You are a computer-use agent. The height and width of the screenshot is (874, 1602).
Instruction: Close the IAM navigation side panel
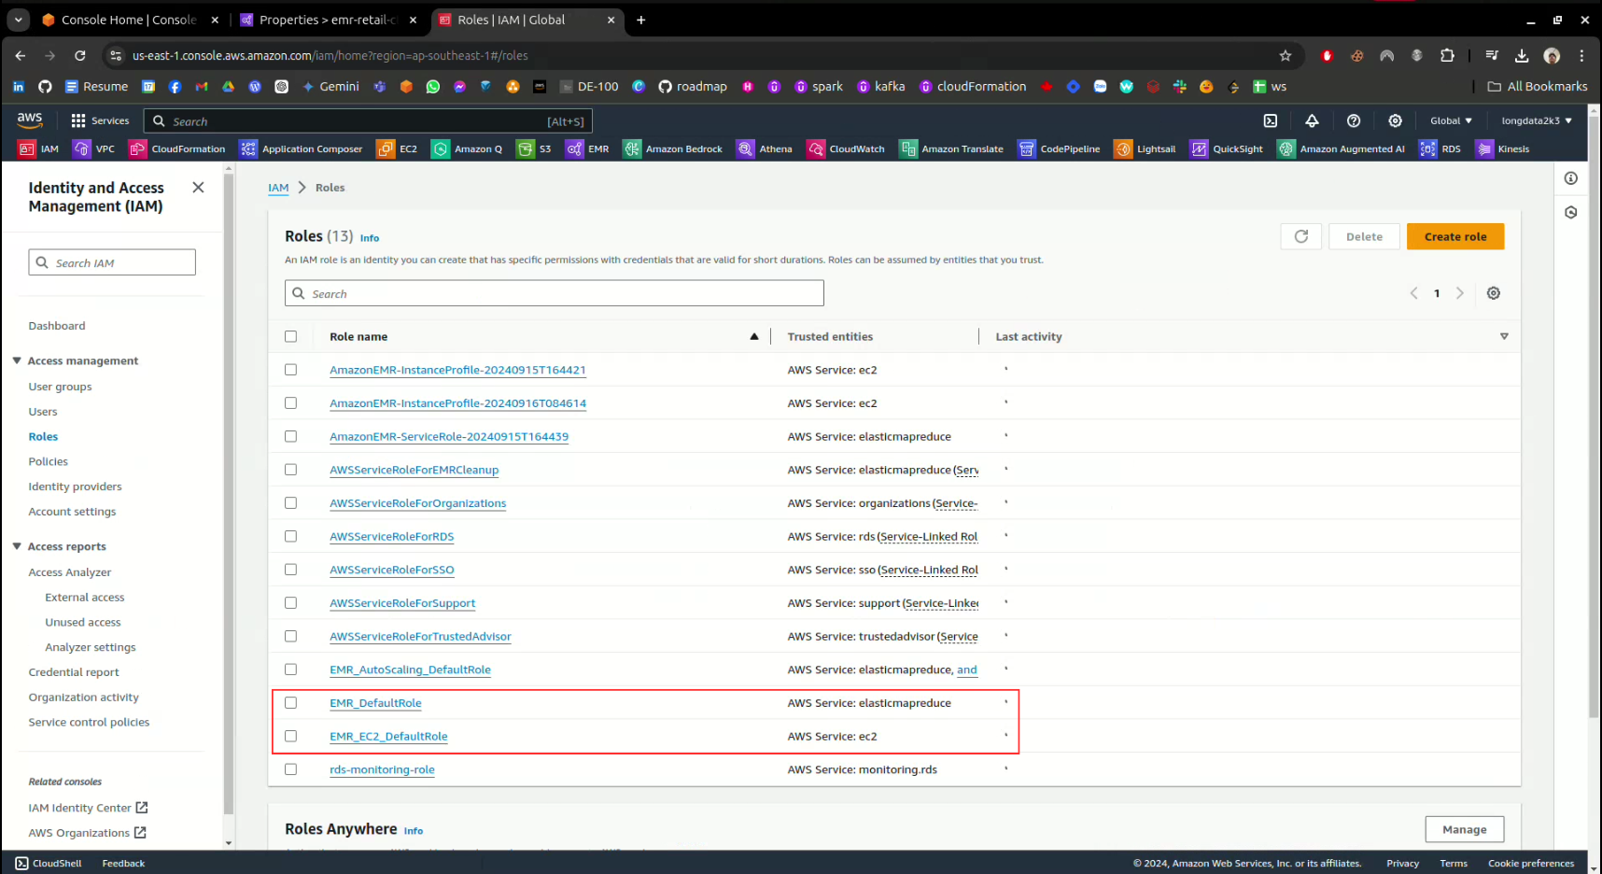point(198,188)
